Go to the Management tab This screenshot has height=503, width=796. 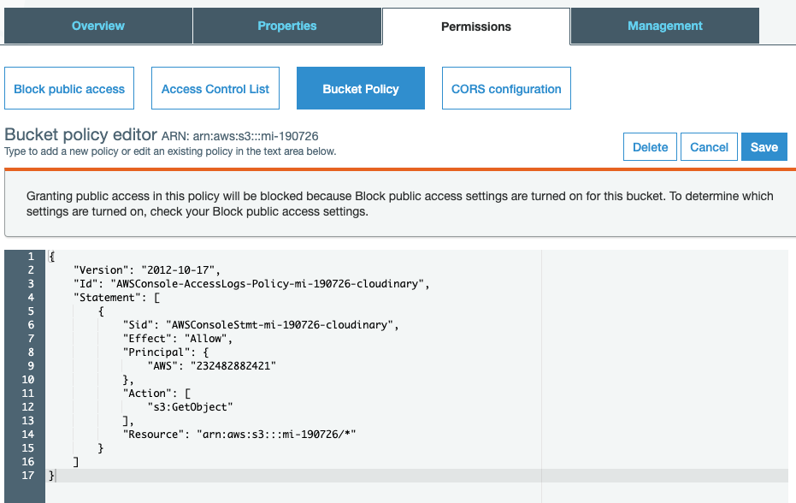665,26
